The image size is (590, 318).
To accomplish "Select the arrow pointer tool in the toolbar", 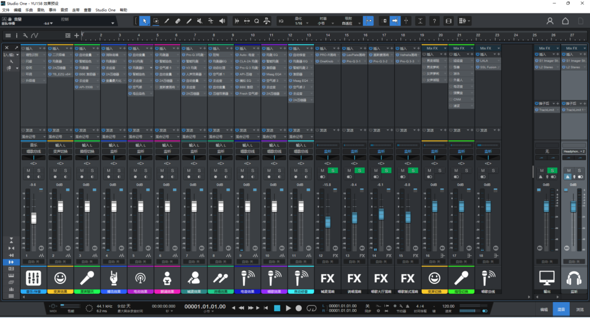I will point(145,21).
